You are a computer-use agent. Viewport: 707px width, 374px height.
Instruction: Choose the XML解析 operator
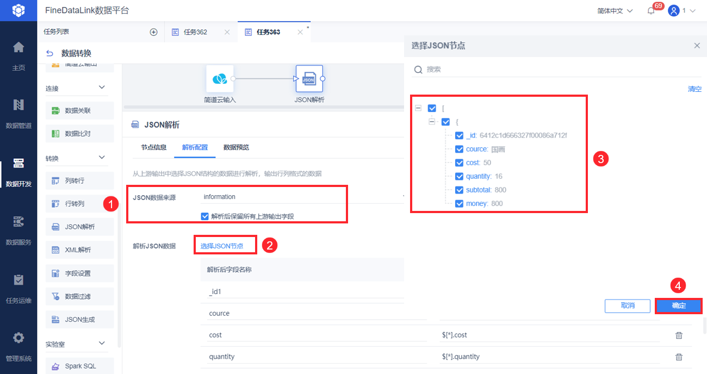coord(80,250)
